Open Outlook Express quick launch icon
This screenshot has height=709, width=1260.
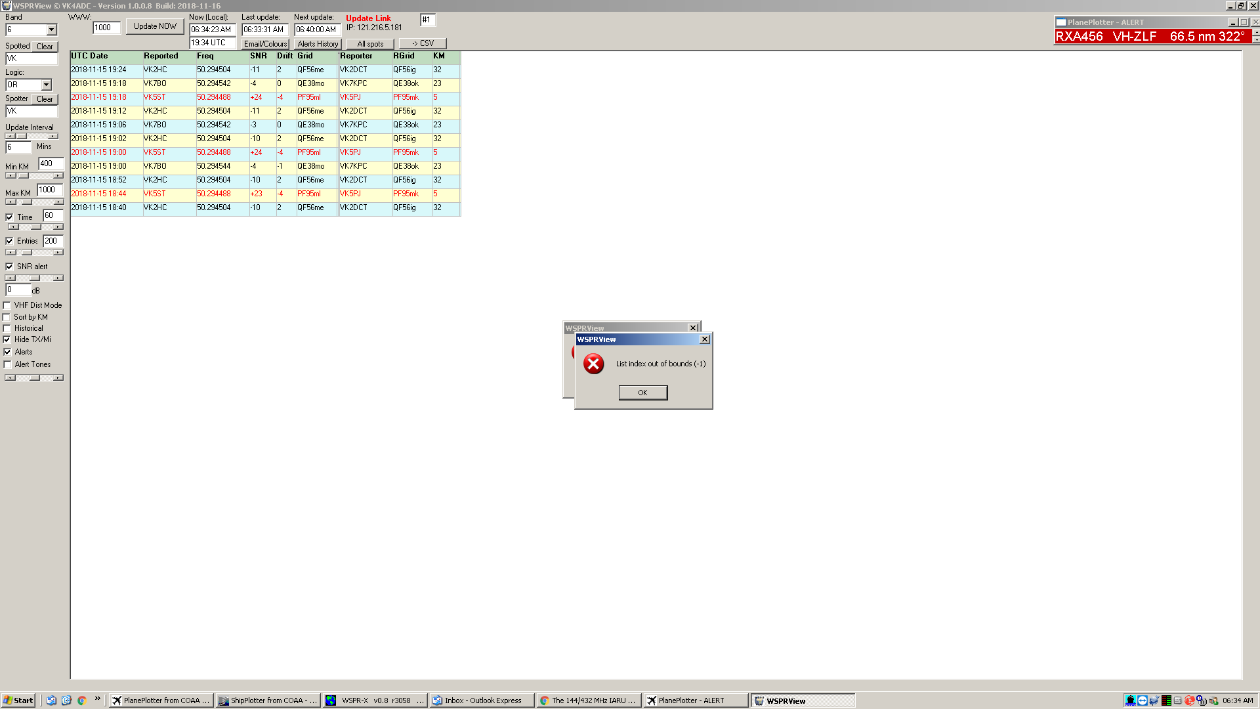tap(51, 700)
